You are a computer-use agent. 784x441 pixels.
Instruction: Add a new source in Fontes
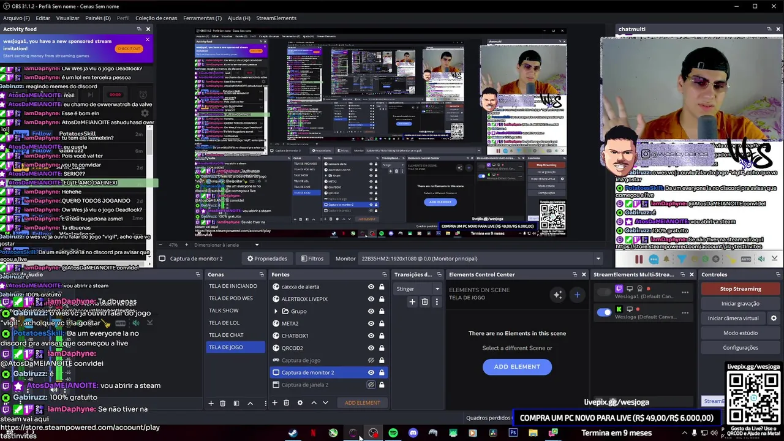click(x=275, y=402)
